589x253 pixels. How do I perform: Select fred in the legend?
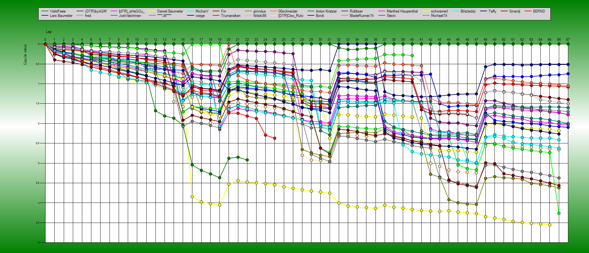point(88,16)
